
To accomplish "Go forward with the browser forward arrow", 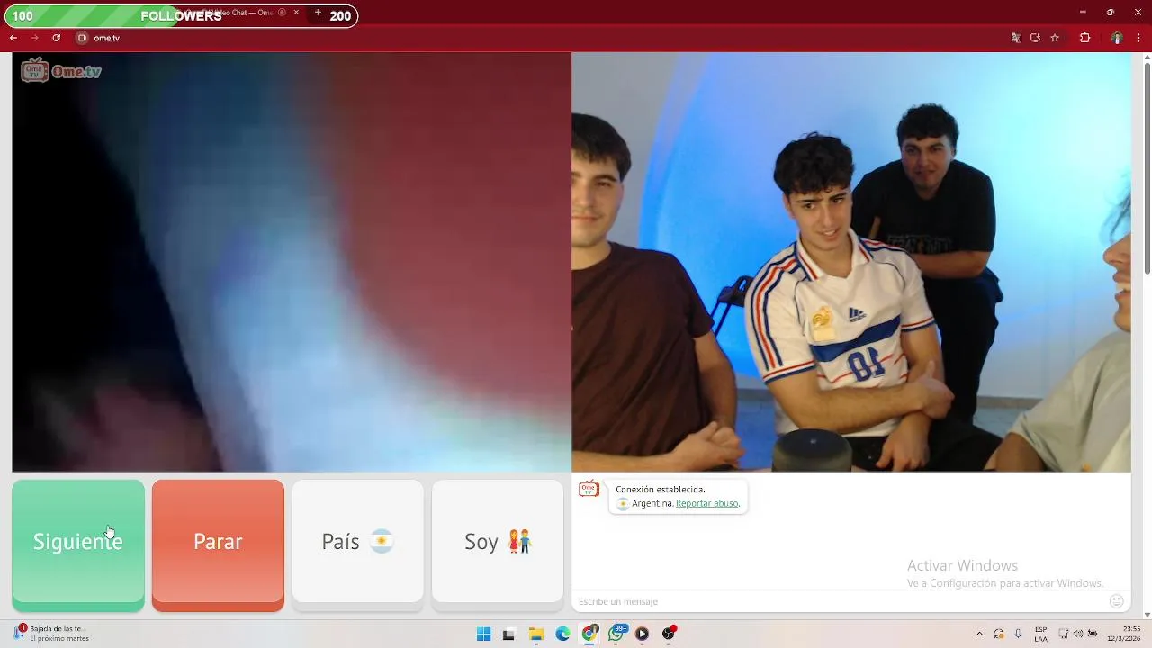I will pos(34,38).
